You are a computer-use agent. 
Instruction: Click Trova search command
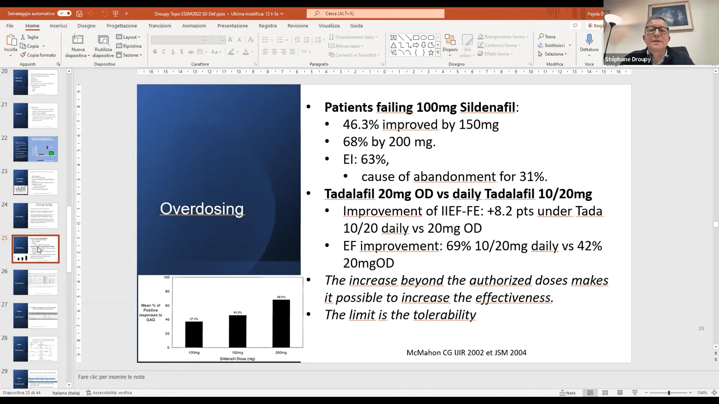click(x=547, y=37)
